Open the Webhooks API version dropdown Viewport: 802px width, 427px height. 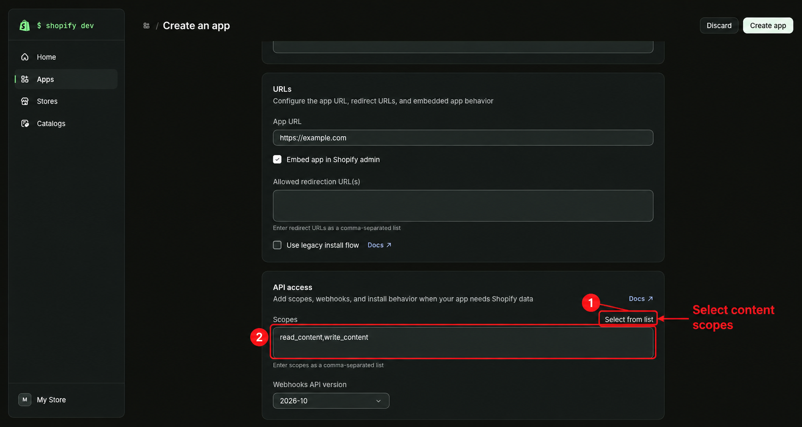tap(331, 401)
